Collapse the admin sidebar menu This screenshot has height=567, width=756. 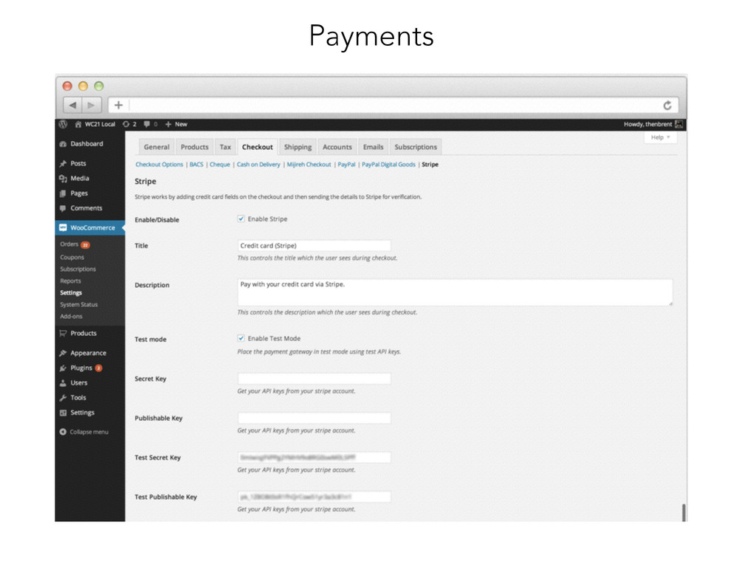(x=84, y=432)
